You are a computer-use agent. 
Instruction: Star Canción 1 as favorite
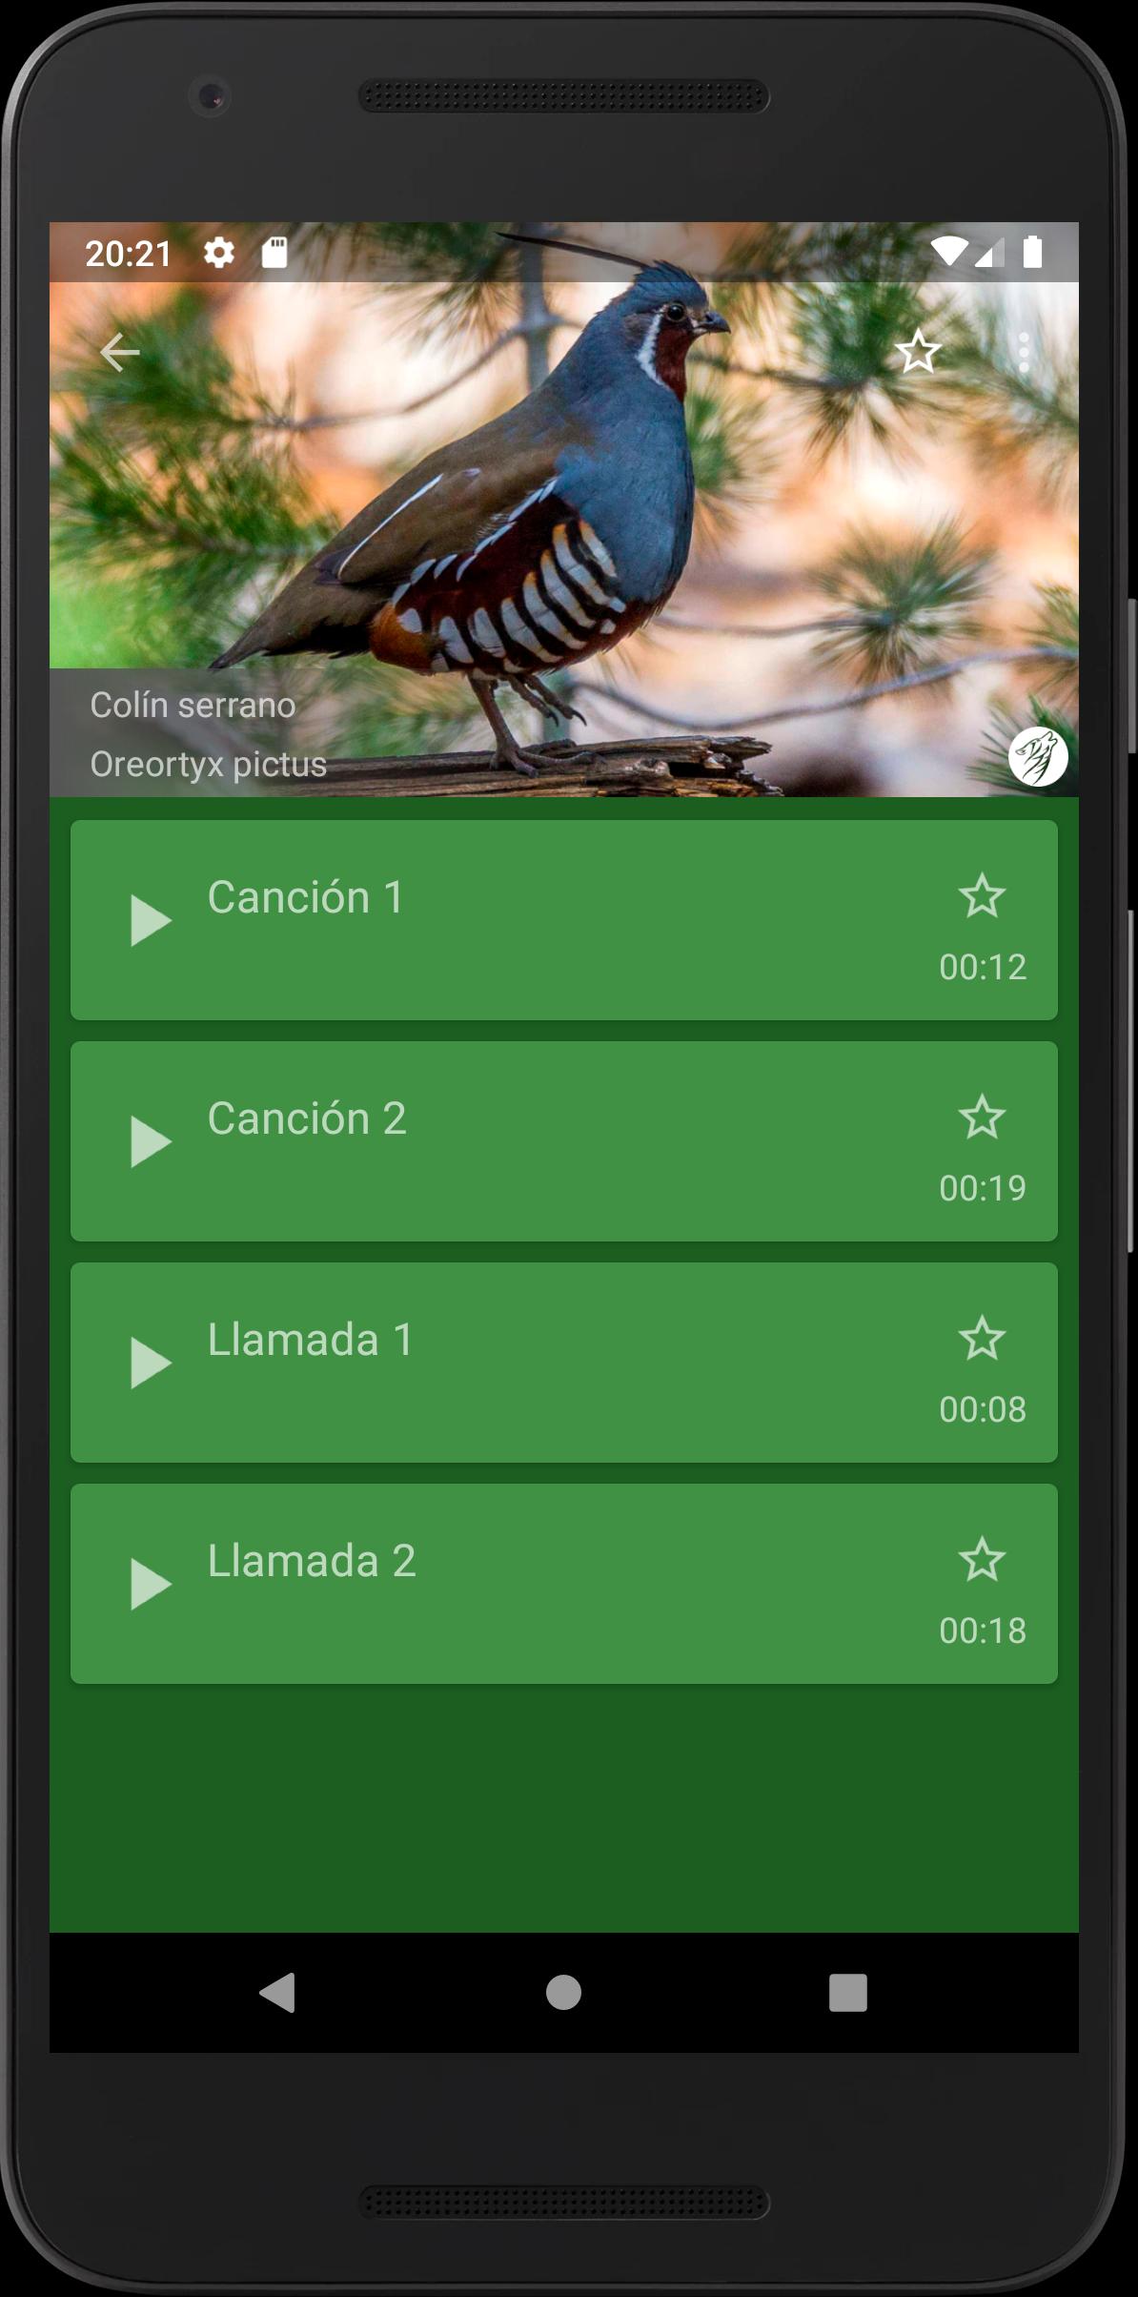[x=982, y=896]
